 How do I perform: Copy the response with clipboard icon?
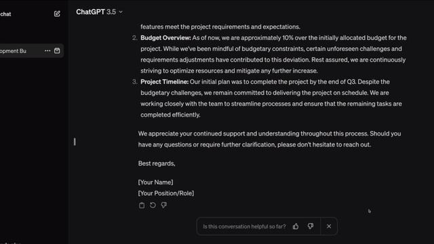(142, 205)
